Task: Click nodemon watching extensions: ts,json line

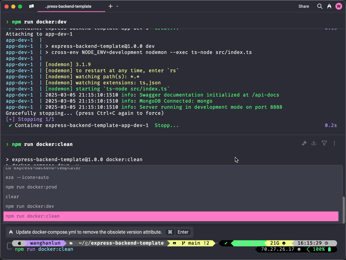Action: coord(103,83)
